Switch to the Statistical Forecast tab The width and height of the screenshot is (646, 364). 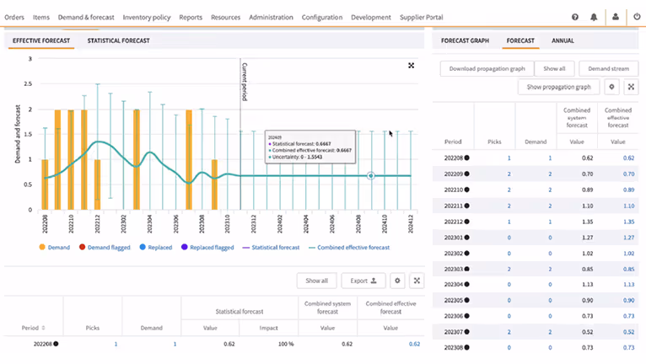(118, 40)
